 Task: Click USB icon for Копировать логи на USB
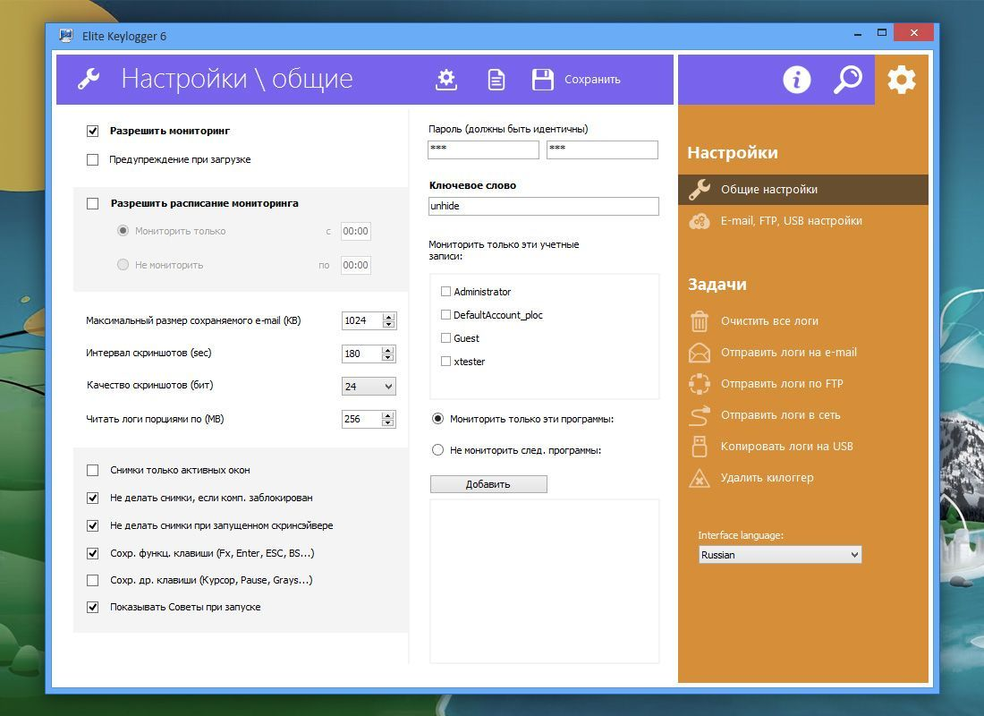[x=700, y=447]
